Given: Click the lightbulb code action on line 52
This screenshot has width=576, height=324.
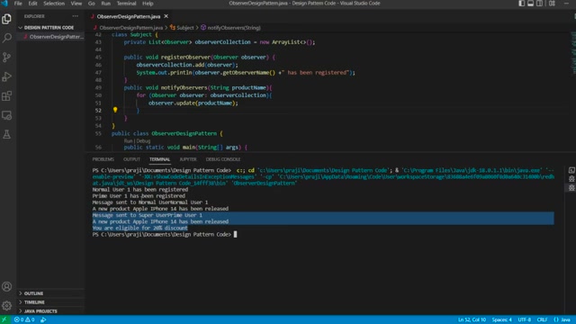Looking at the screenshot, I should [115, 110].
